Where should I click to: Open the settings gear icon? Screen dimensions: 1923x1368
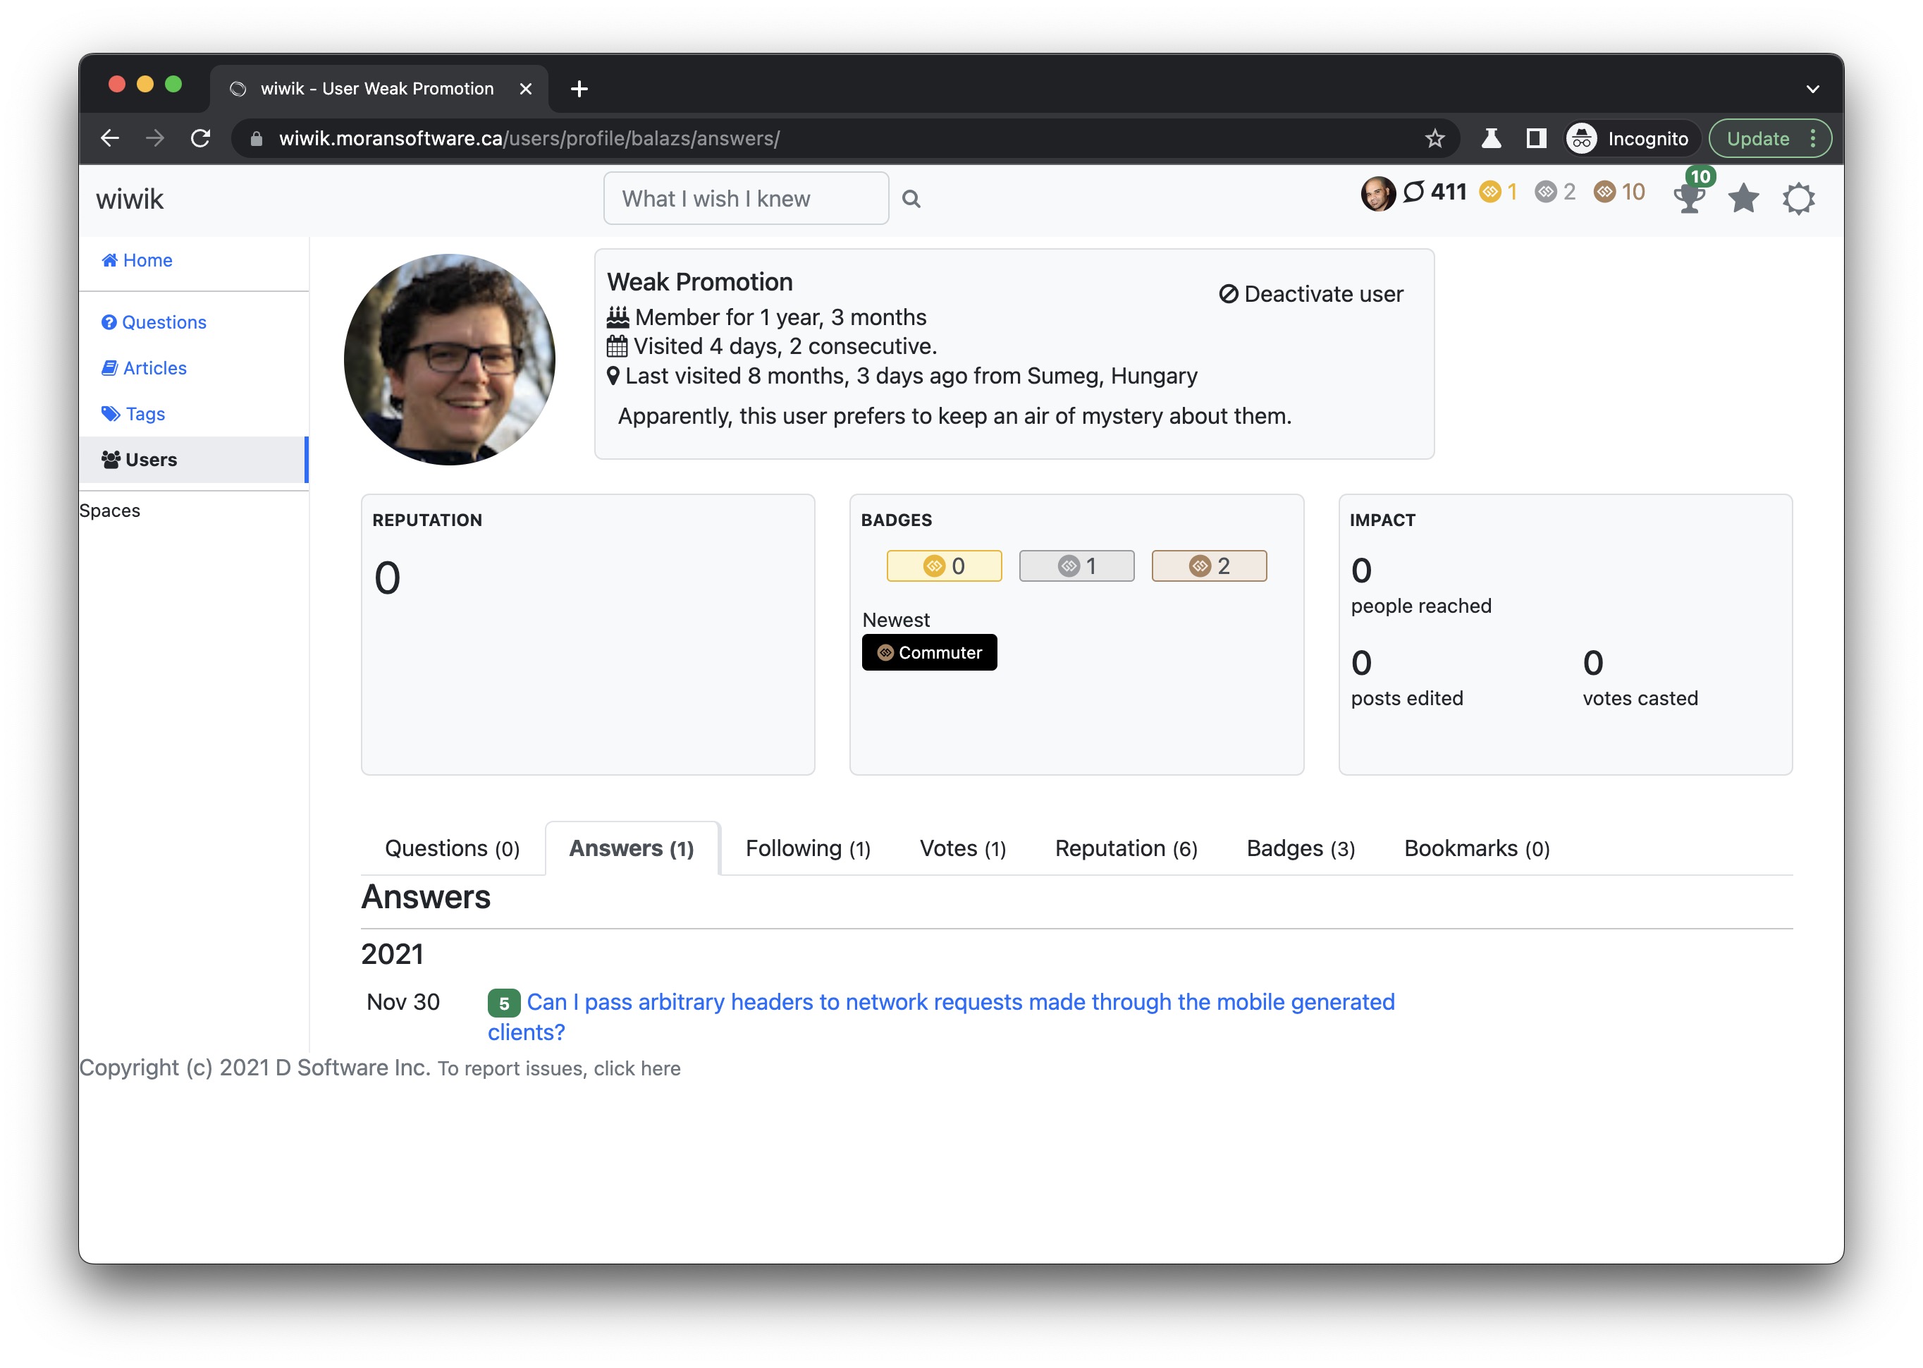(x=1798, y=198)
